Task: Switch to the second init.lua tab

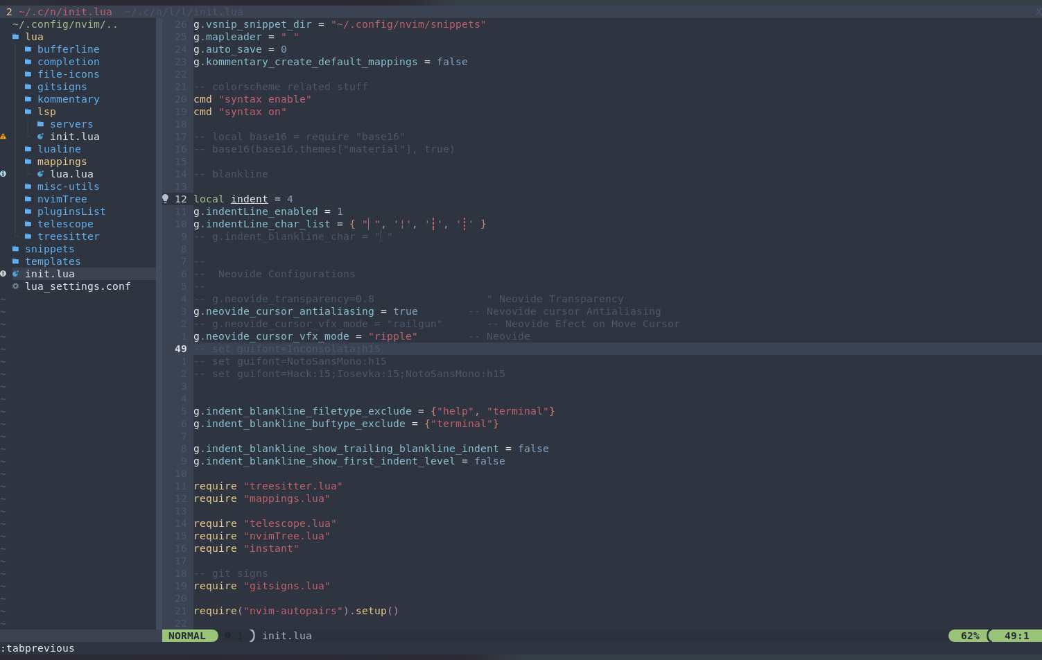Action: (182, 11)
